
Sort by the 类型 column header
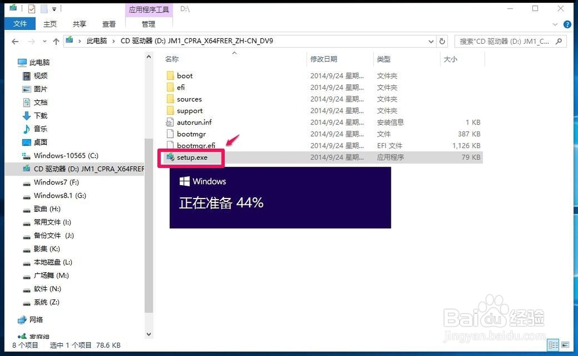tap(384, 59)
